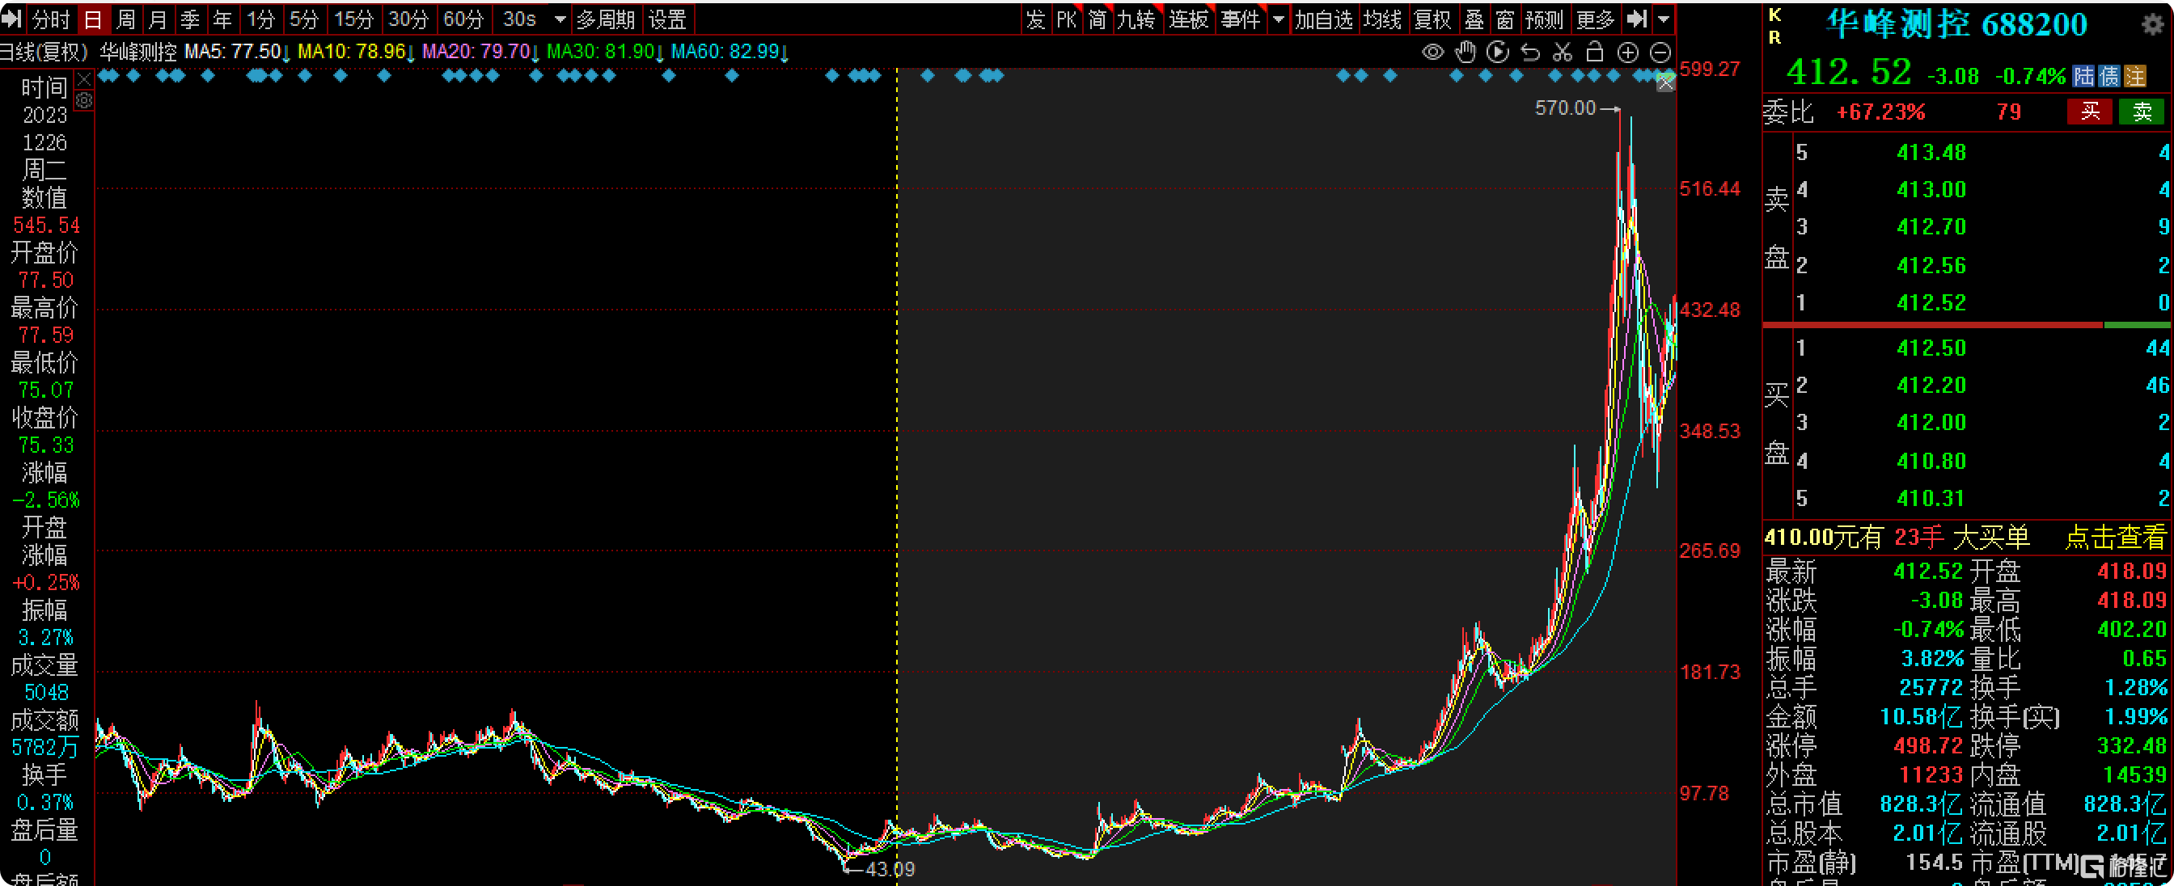Image resolution: width=2174 pixels, height=886 pixels.
Task: Toggle 均线 moving average lines
Action: (1382, 19)
